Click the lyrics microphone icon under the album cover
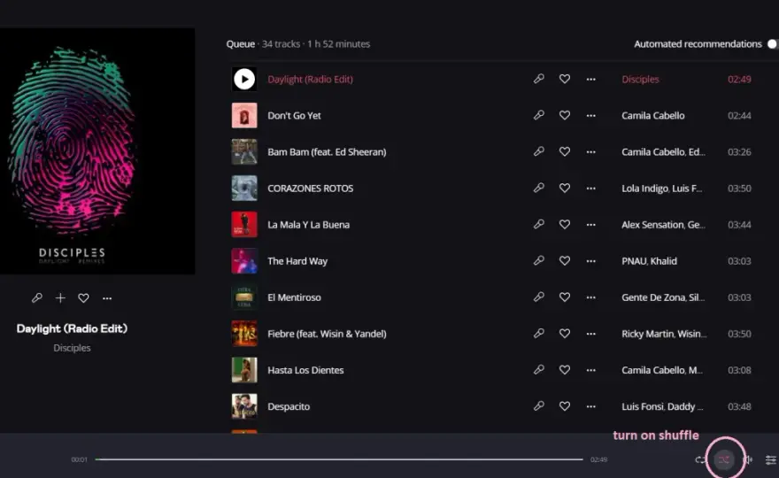Viewport: 779px width, 478px height. tap(37, 298)
